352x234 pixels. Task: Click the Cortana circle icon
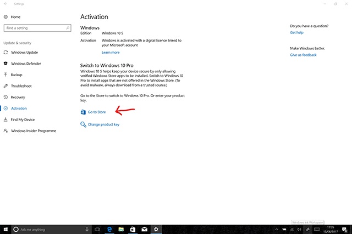tap(16, 229)
